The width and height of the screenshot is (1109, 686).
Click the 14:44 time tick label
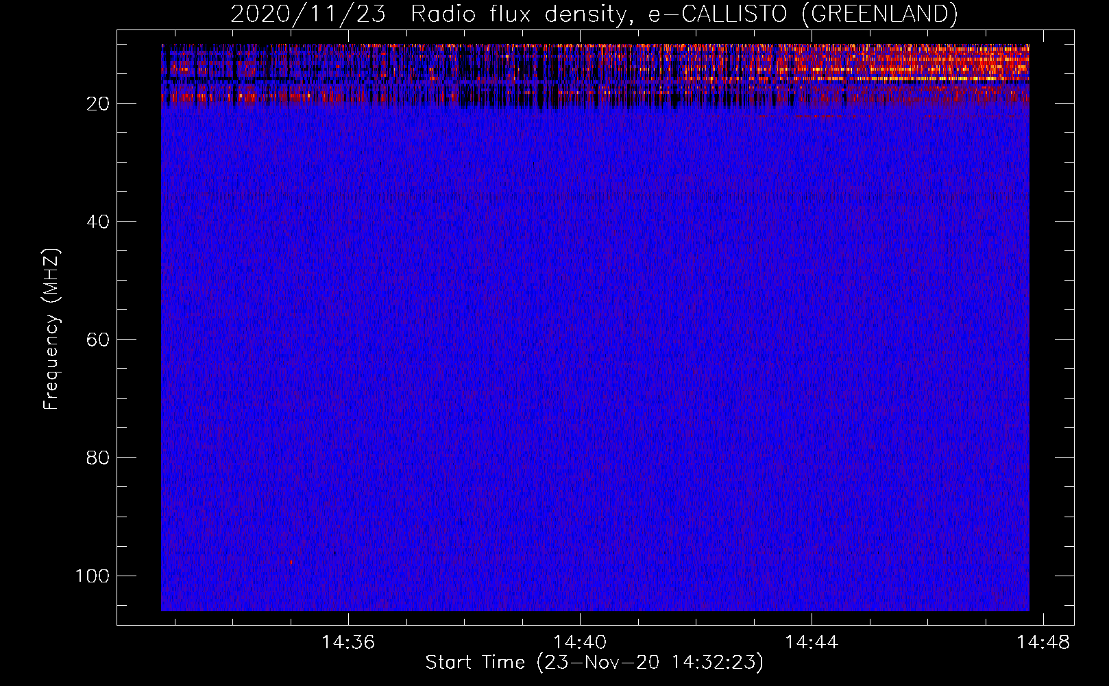812,642
